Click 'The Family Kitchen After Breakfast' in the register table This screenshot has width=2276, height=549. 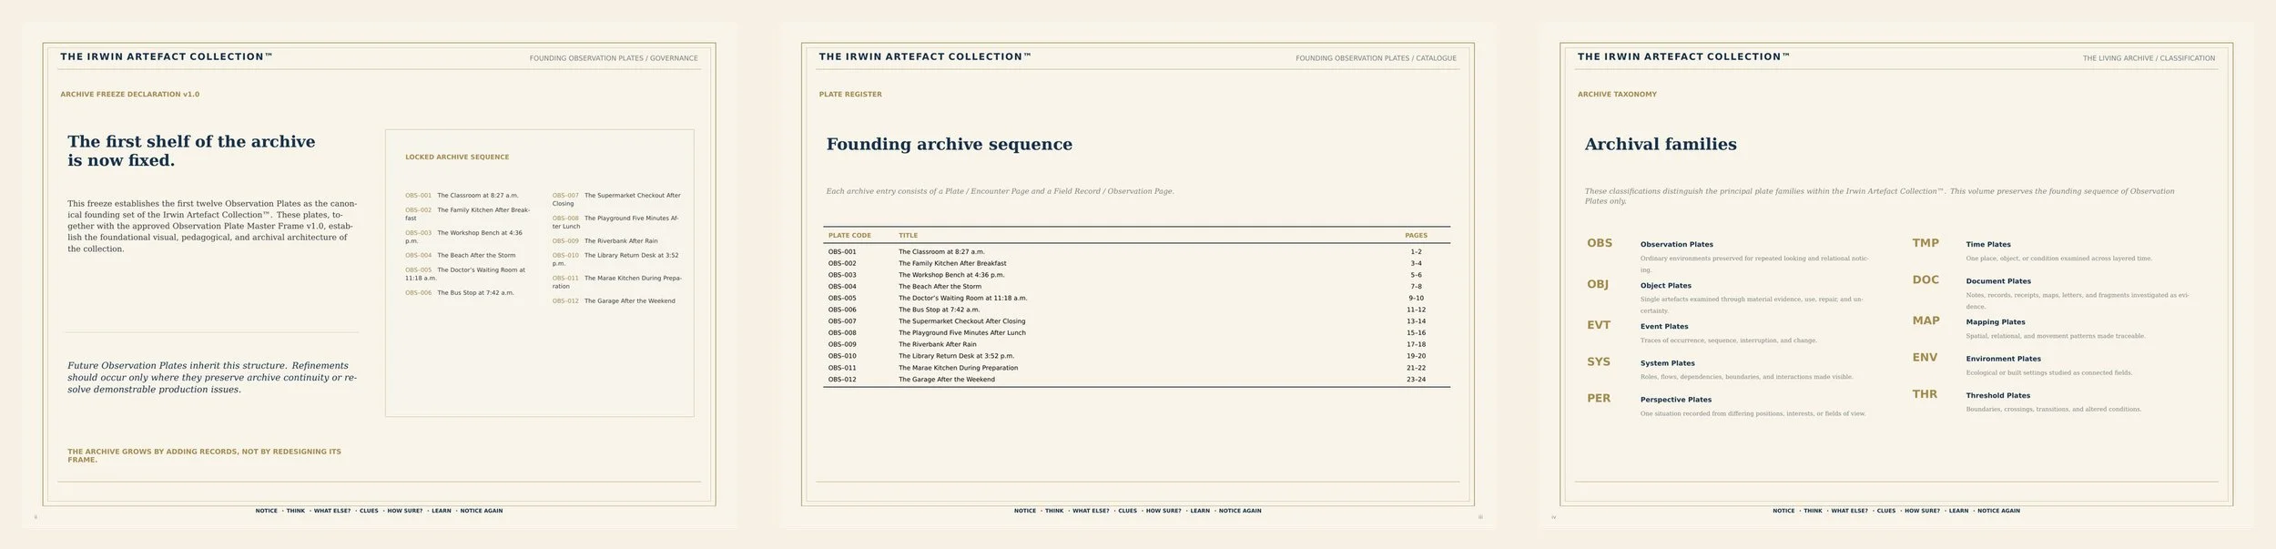(x=952, y=264)
